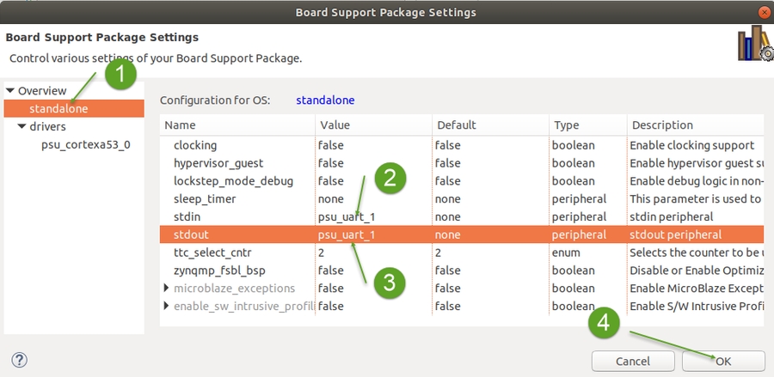This screenshot has height=377, width=774.
Task: Collapse the Overview tree node
Action: coord(9,91)
